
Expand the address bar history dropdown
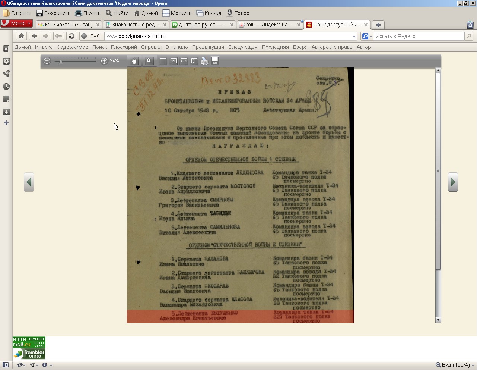tap(354, 36)
